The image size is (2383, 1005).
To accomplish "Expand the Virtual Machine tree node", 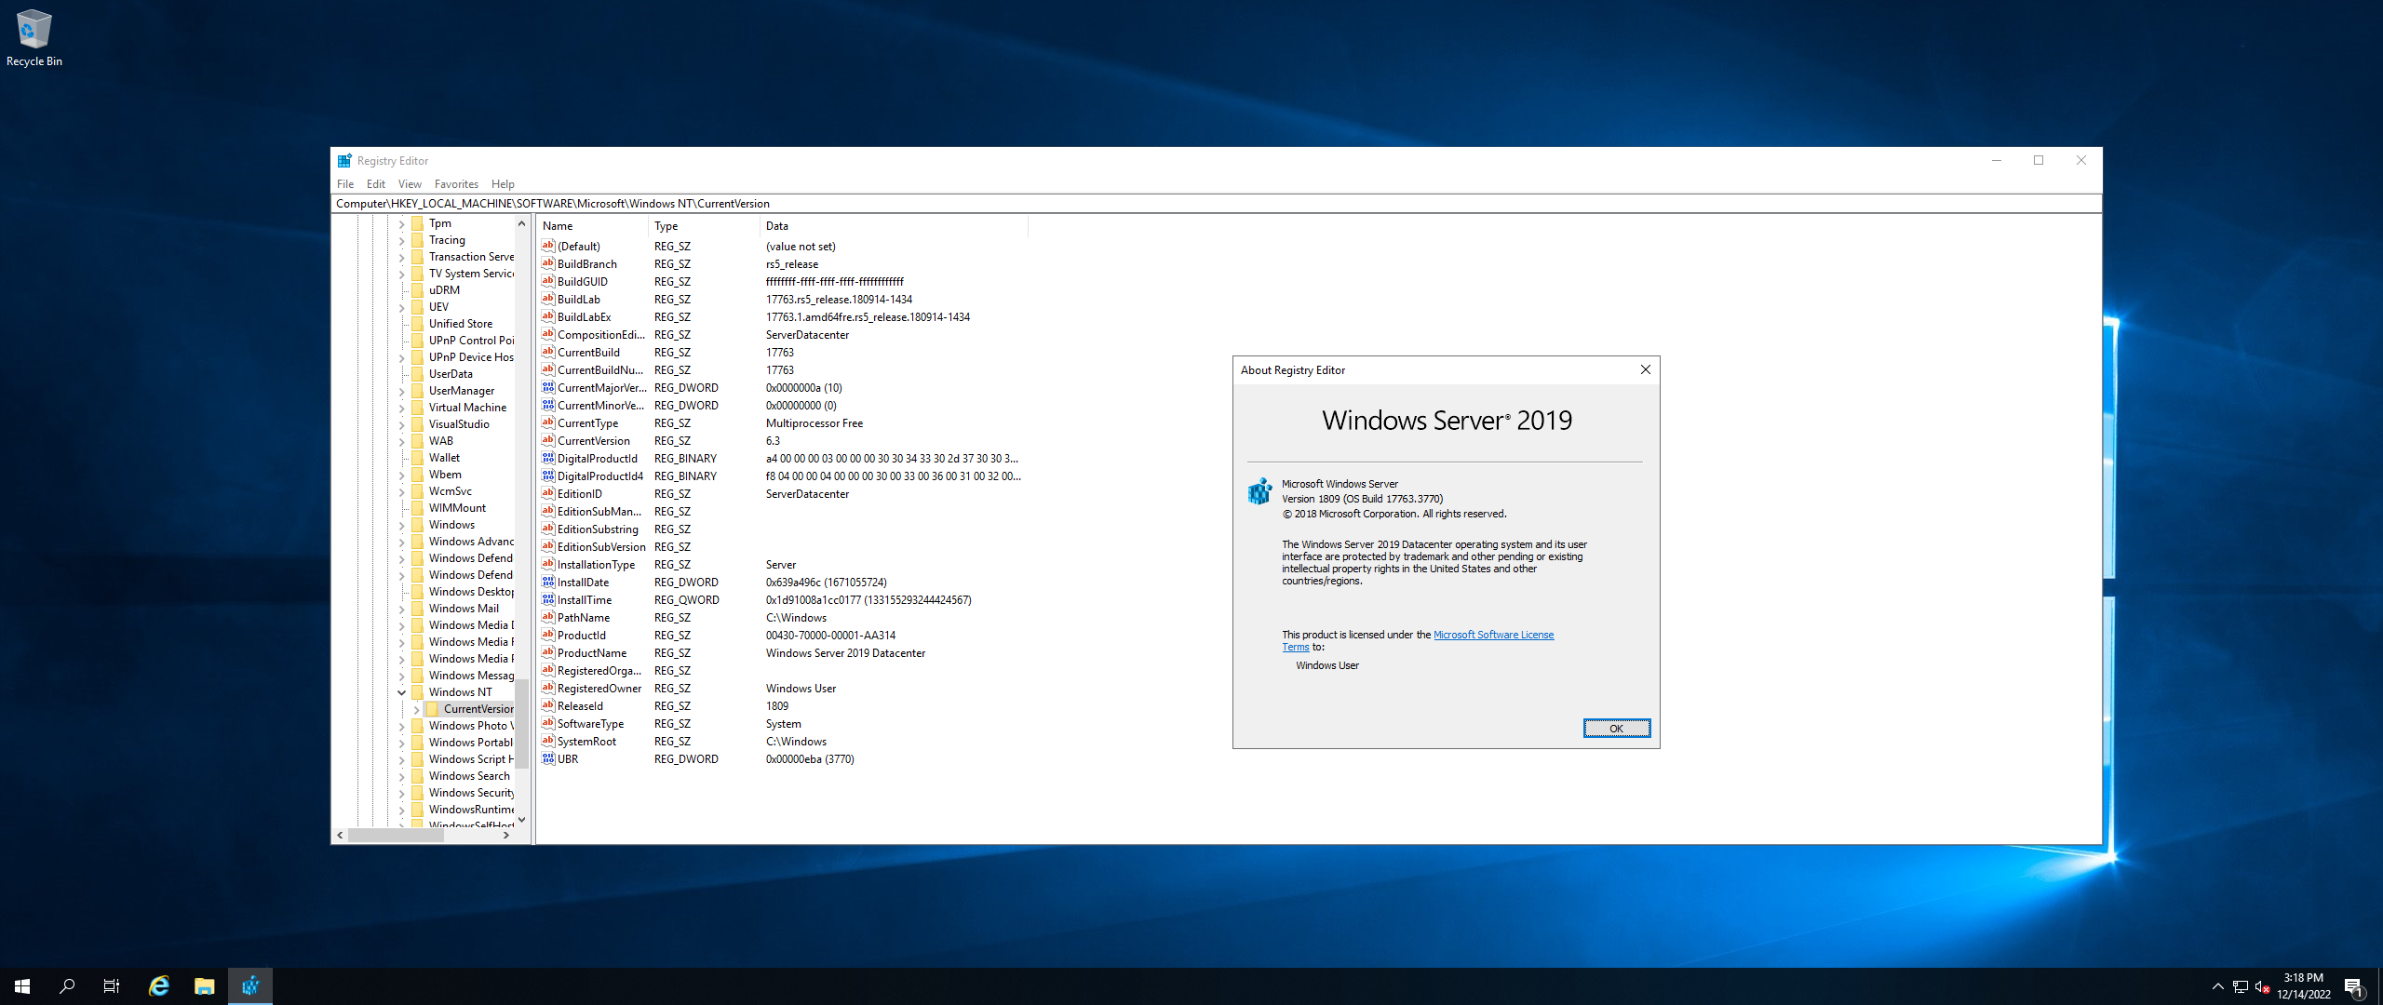I will click(x=402, y=408).
